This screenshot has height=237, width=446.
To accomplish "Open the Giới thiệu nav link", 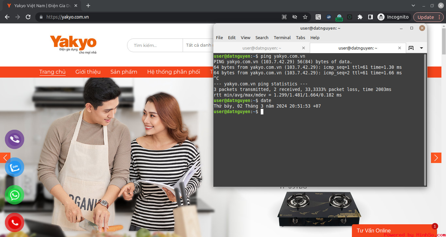I will tap(88, 72).
